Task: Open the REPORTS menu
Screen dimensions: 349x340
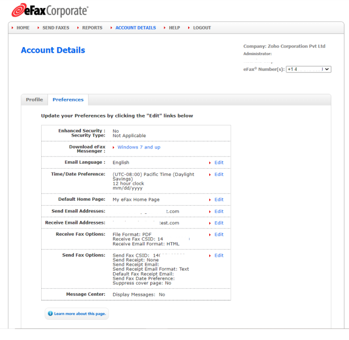Action: tap(92, 28)
